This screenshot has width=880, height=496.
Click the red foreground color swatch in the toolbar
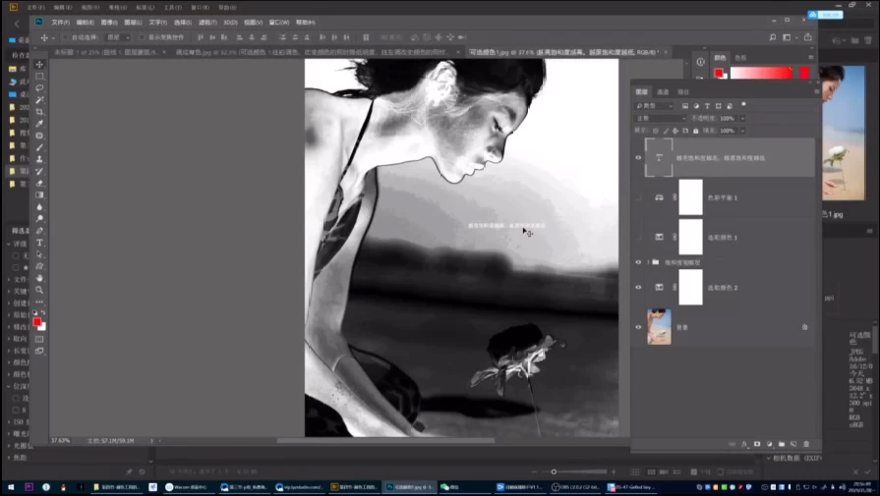pyautogui.click(x=37, y=322)
